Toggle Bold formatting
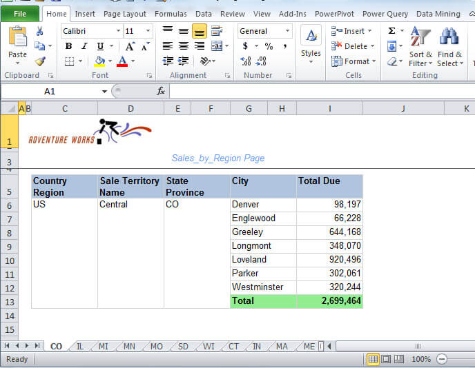The width and height of the screenshot is (475, 368). tap(68, 46)
